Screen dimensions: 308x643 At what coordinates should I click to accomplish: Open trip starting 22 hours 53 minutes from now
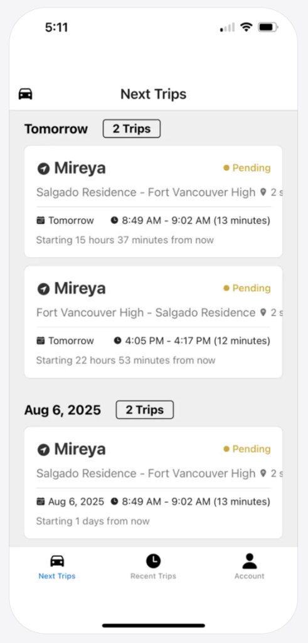point(153,322)
